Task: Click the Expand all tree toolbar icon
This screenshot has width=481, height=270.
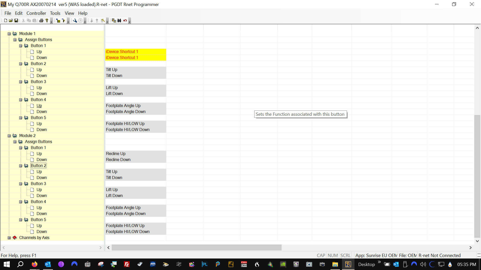Action: (58, 20)
